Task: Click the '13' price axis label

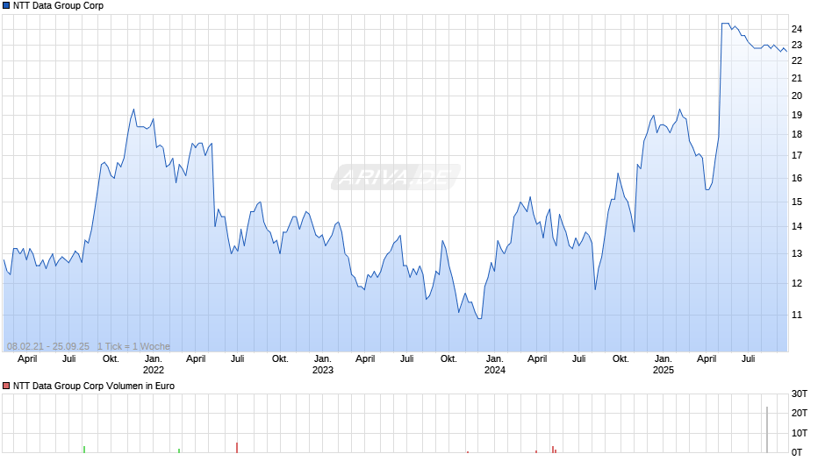Action: coord(797,253)
